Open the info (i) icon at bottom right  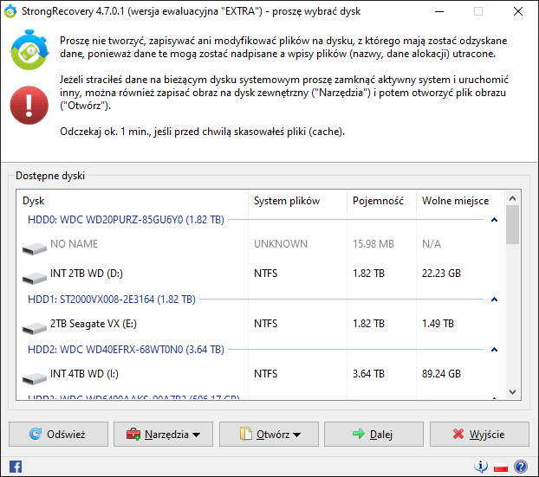pos(481,467)
